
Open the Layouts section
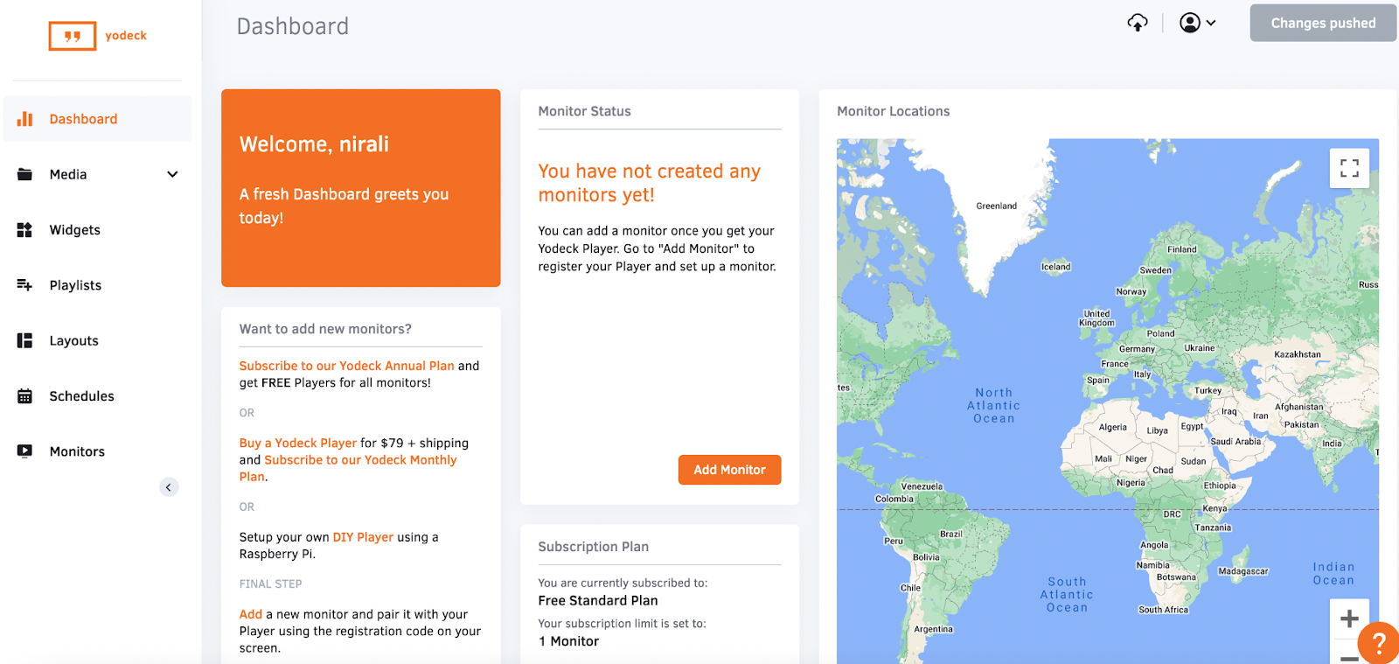point(98,340)
